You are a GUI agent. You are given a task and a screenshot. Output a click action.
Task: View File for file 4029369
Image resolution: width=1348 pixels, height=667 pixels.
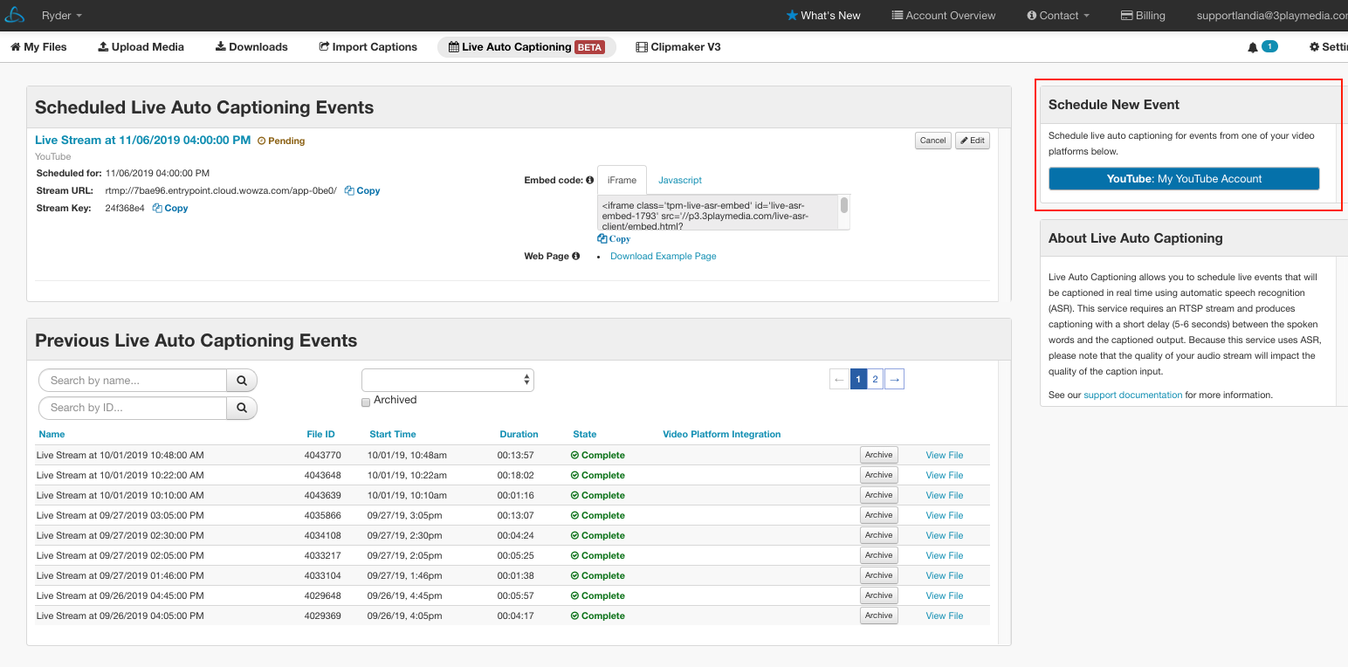point(944,616)
